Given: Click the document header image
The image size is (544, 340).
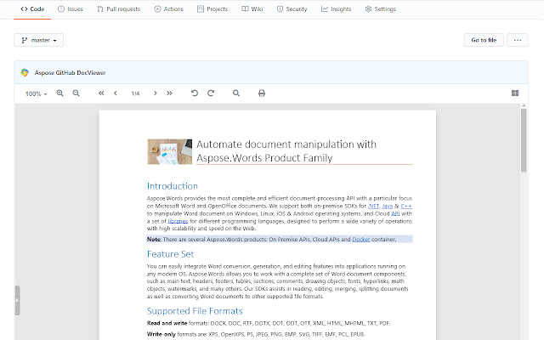Looking at the screenshot, I should (170, 151).
